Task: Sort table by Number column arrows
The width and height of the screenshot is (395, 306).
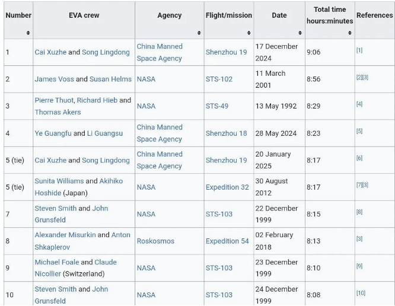Action: (28, 33)
